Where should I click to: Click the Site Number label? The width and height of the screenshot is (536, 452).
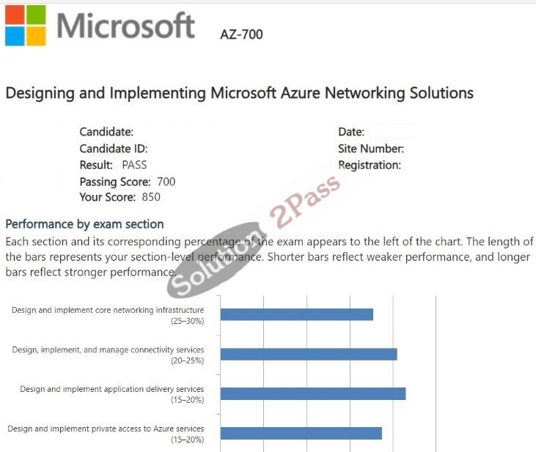[x=371, y=149]
